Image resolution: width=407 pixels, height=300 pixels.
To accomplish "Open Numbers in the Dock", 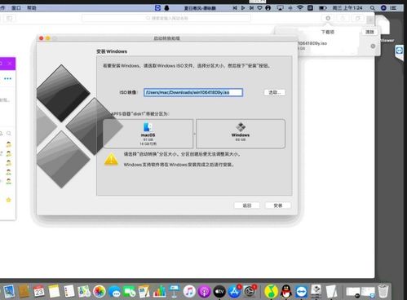I will point(159,292).
